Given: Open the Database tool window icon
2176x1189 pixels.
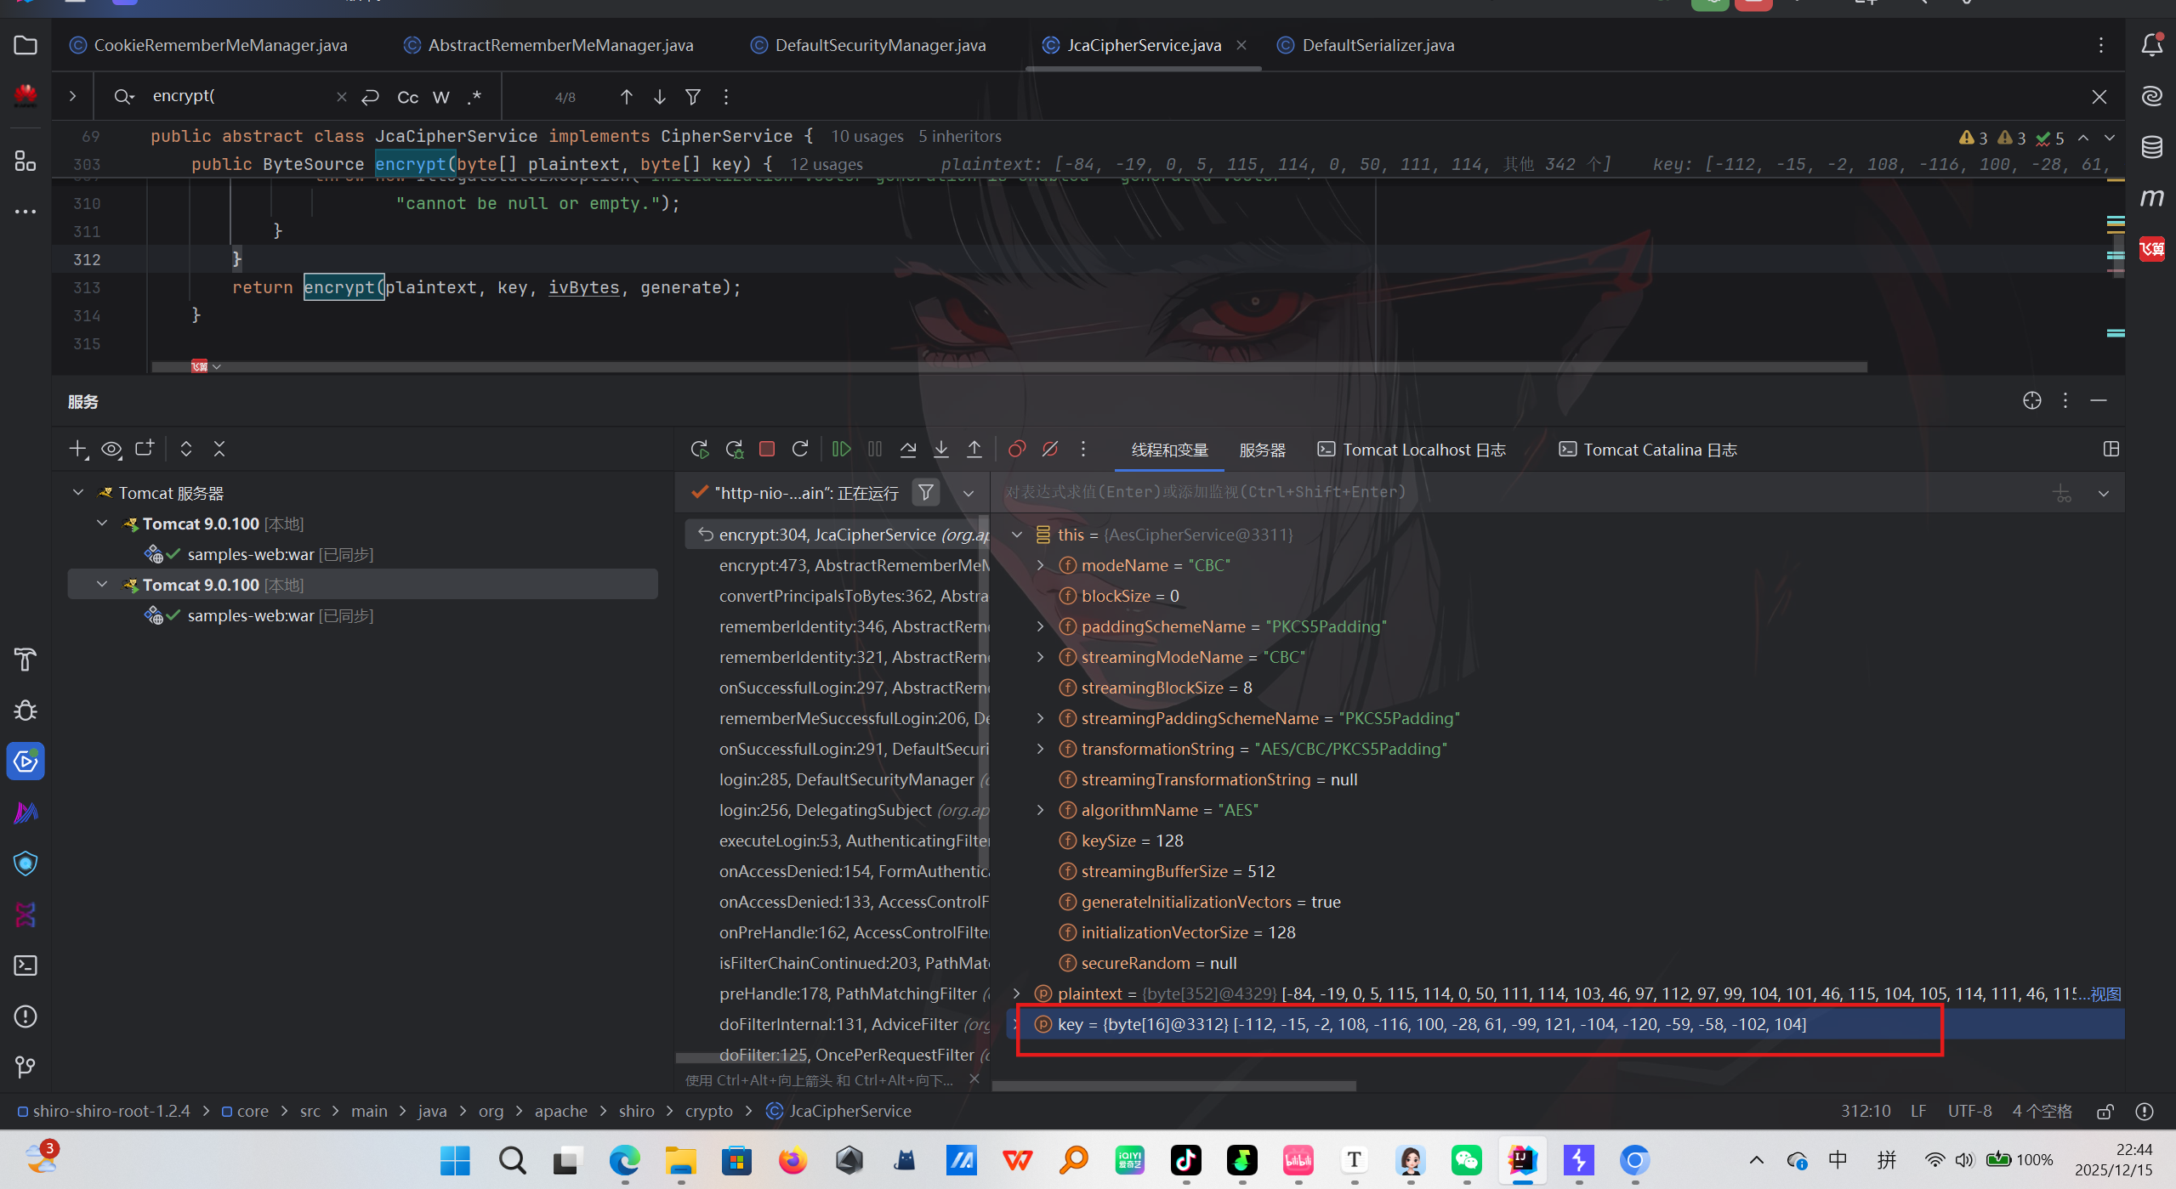Looking at the screenshot, I should 2151,147.
